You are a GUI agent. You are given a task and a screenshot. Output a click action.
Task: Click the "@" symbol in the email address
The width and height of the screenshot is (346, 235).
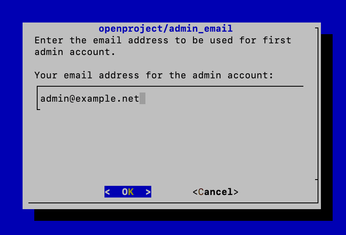72,98
